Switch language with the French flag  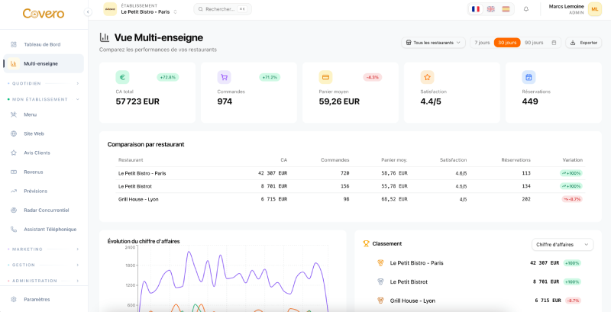pyautogui.click(x=476, y=9)
